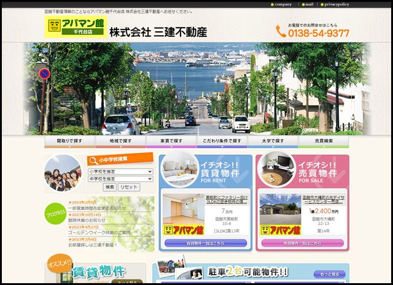Screen dimensions: 393x285
Task: Click the 1億2,400万円 sale price
Action: click(x=324, y=211)
